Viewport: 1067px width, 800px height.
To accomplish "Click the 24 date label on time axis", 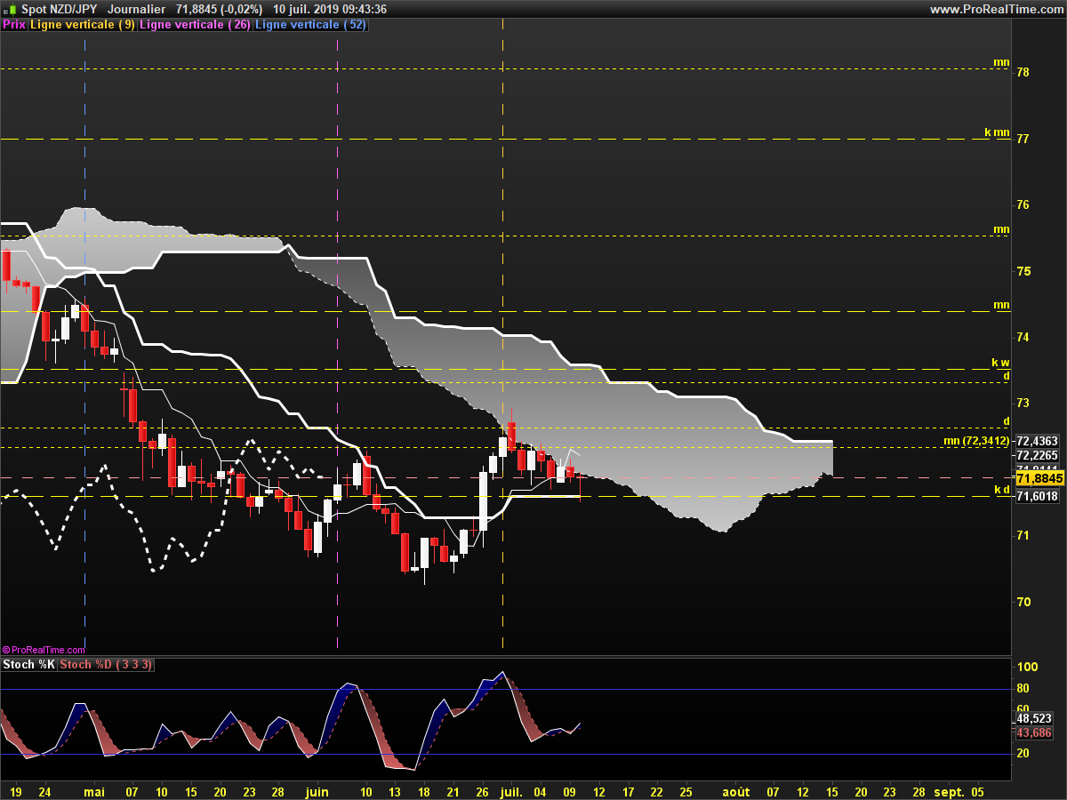I will coord(44,791).
